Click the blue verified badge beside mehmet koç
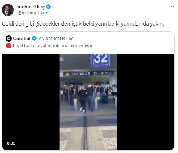 [49, 7]
